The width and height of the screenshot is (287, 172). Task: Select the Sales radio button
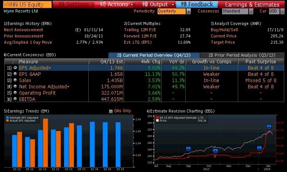[x=15, y=80]
